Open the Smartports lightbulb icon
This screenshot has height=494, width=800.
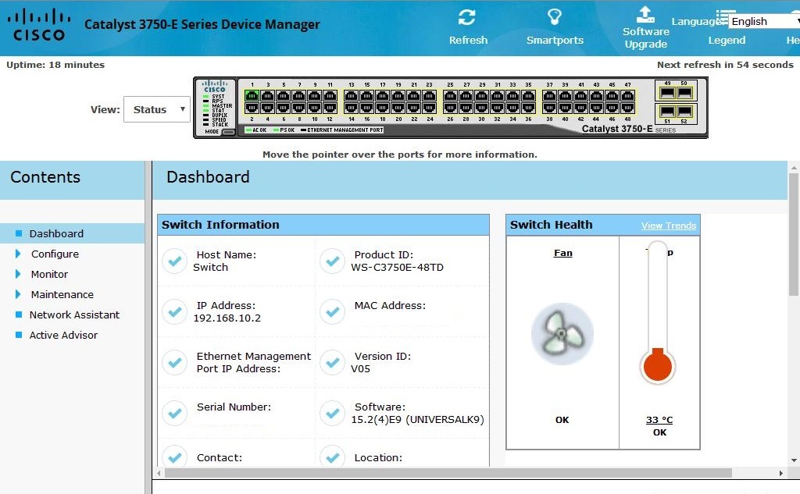[x=555, y=17]
